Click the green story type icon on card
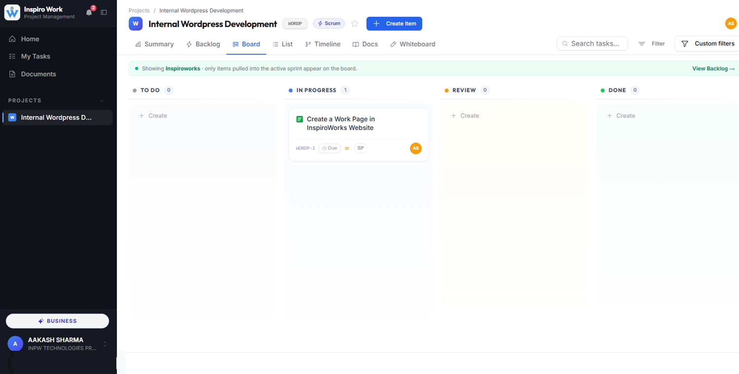The image size is (739, 374). coord(300,119)
